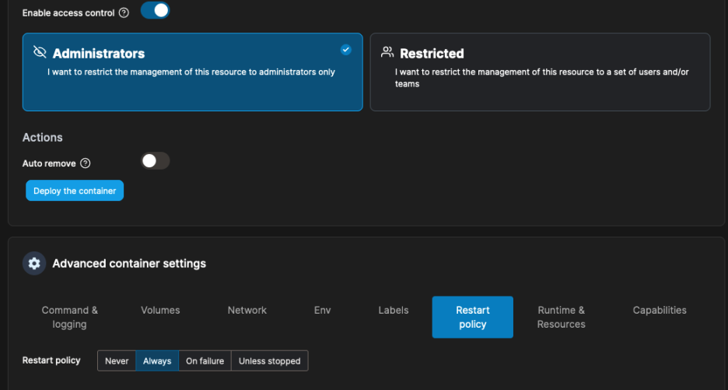Click the Restricted description about users and teams
Viewport: 728px width, 390px height.
tap(542, 78)
